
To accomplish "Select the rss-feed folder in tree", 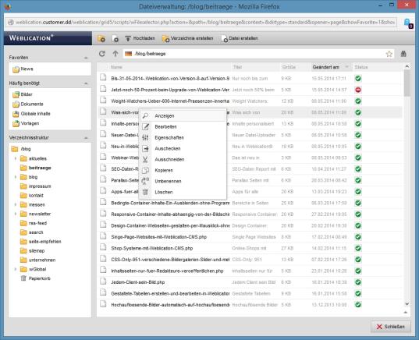I will (34, 223).
